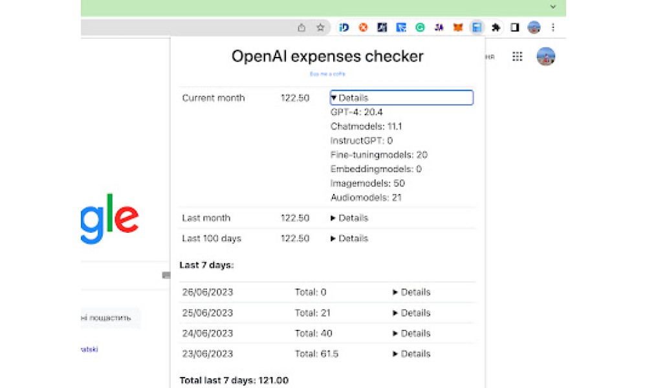Open the green Grammarly extension icon
Image resolution: width=647 pixels, height=388 pixels.
tap(420, 28)
